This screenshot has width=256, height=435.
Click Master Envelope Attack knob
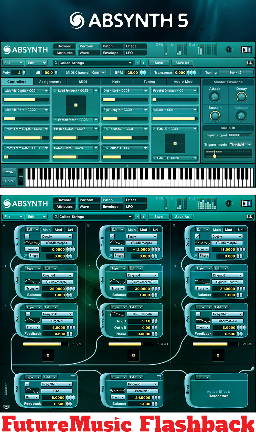point(215,97)
